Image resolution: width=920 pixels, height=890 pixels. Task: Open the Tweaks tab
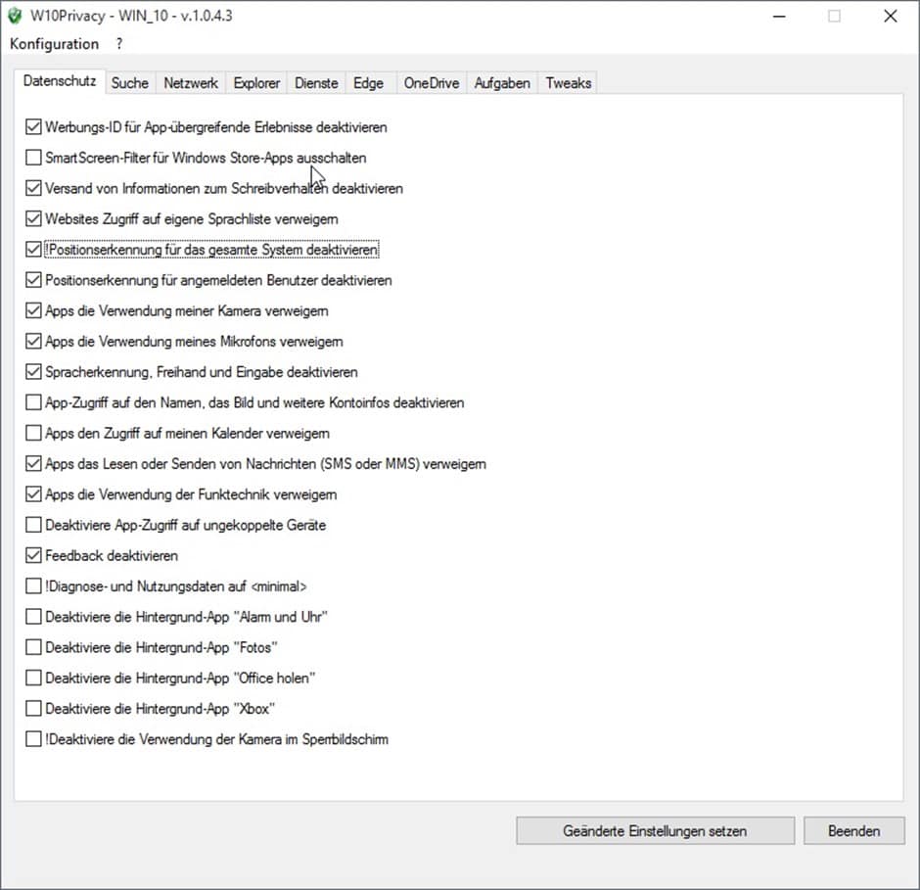(568, 83)
